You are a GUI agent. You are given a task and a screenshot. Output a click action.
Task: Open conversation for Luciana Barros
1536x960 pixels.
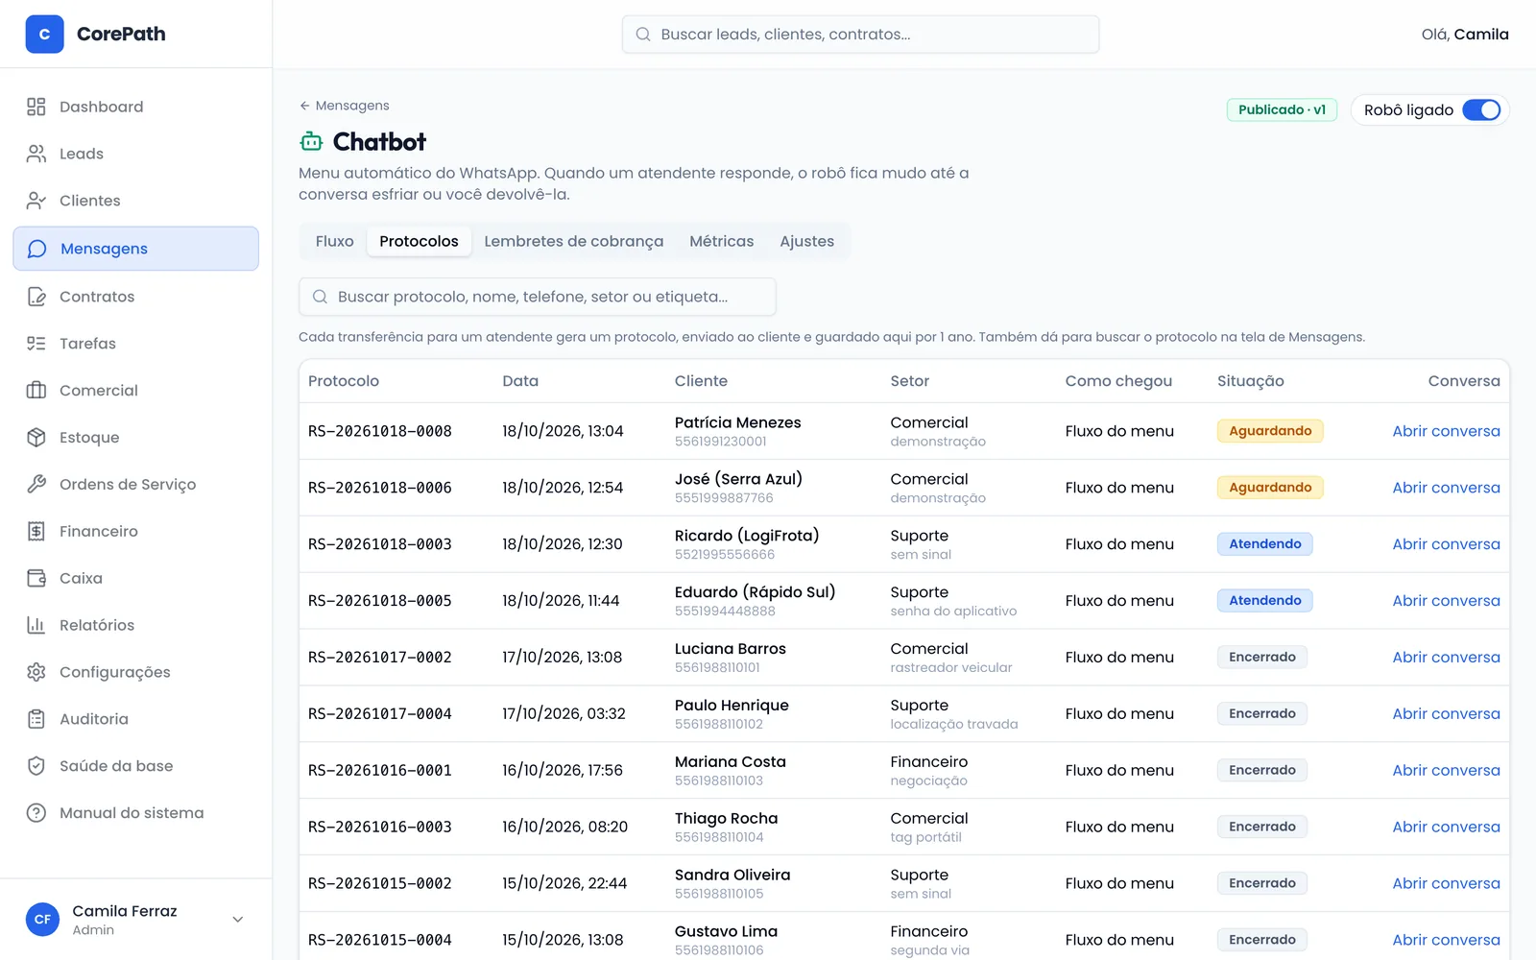(x=1446, y=658)
